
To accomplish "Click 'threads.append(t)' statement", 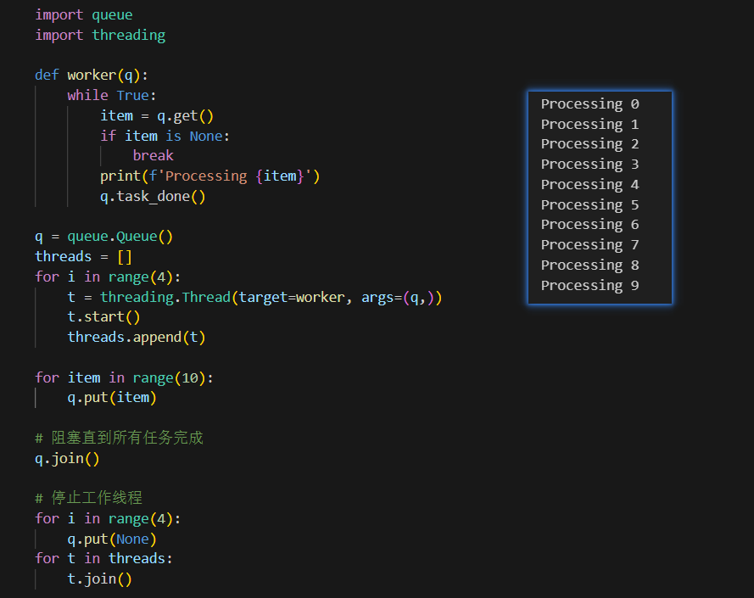I will [136, 337].
